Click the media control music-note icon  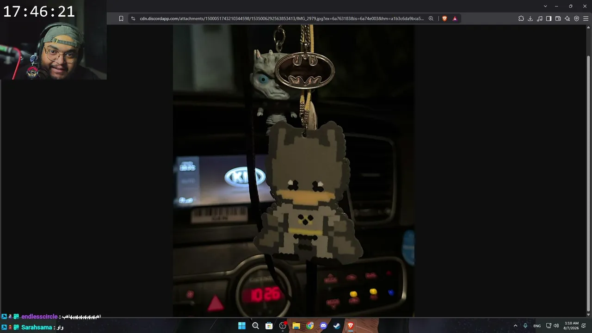(x=540, y=18)
